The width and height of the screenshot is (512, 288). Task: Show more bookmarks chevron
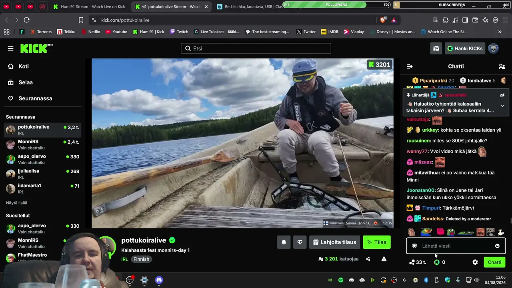[x=500, y=32]
